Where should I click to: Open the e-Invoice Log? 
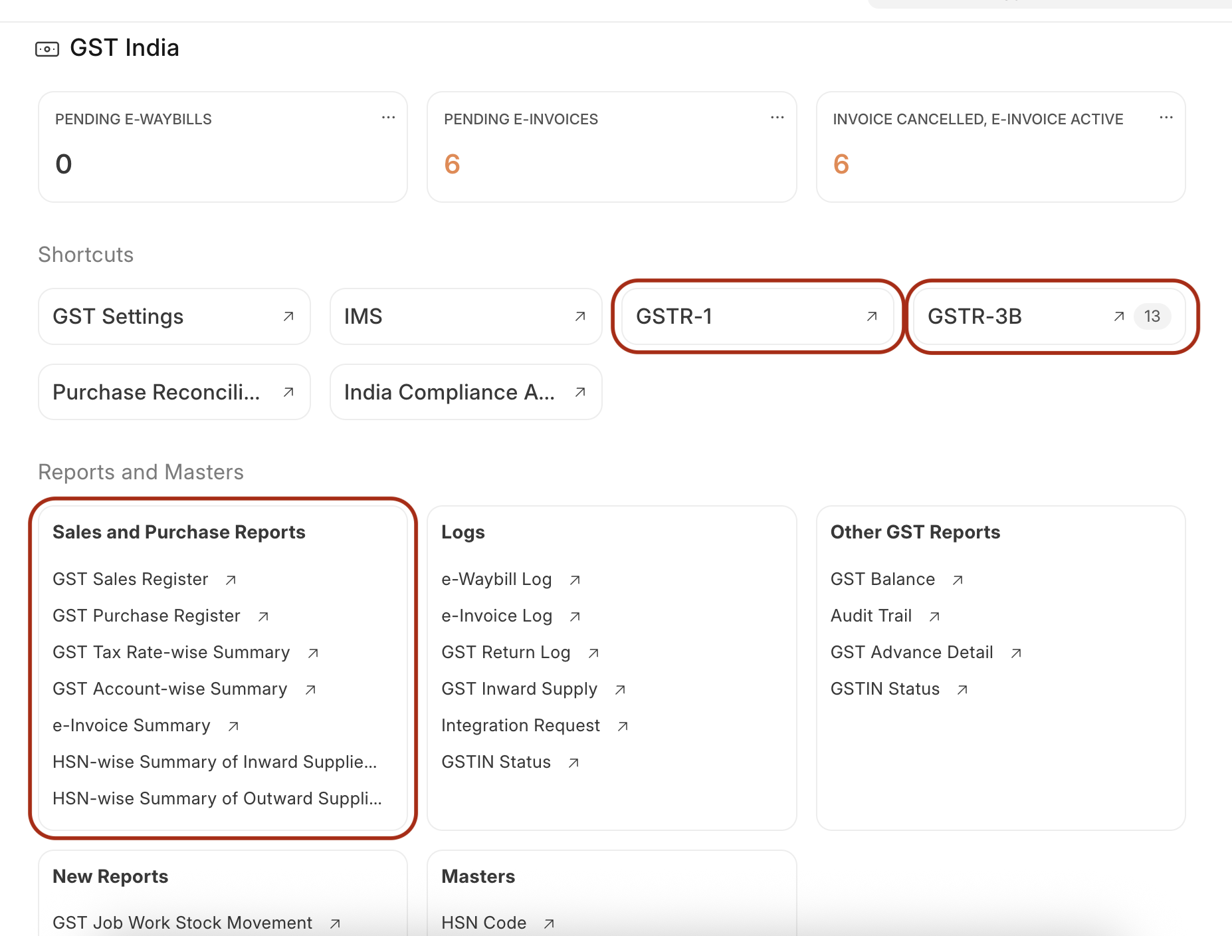tap(496, 616)
